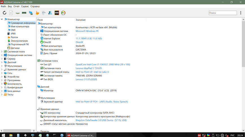Open File Explorer from the taskbar
The image size is (245, 137).
[11, 135]
